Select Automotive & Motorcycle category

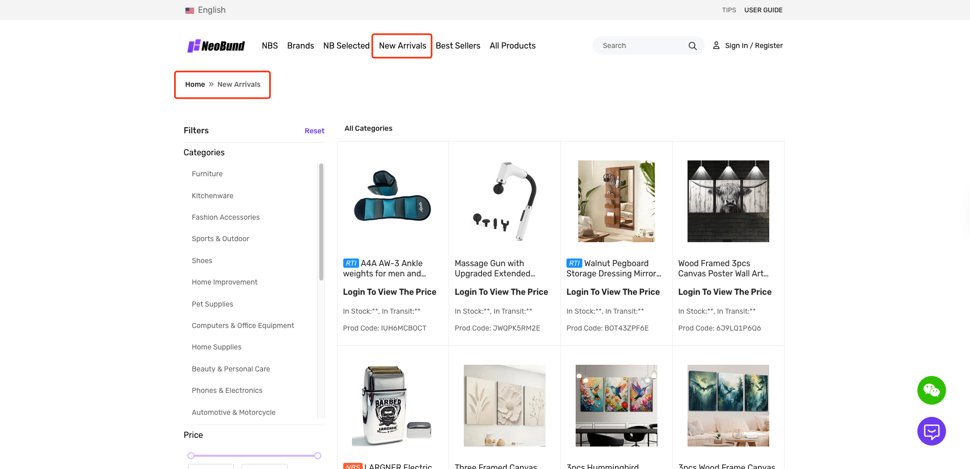(x=233, y=412)
